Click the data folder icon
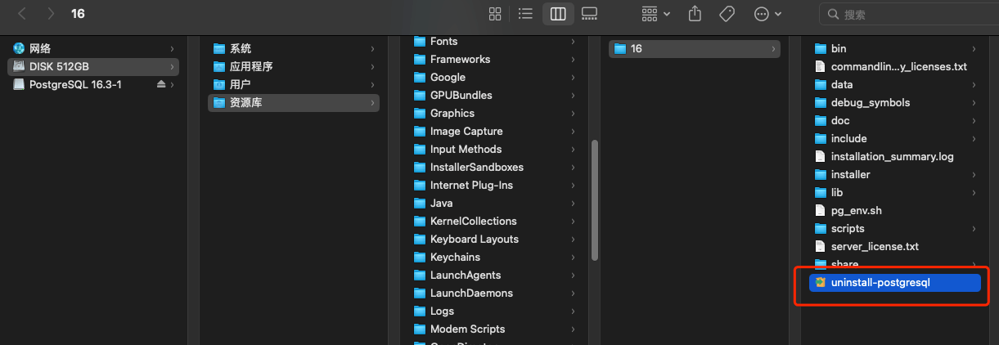The image size is (999, 345). click(x=821, y=85)
